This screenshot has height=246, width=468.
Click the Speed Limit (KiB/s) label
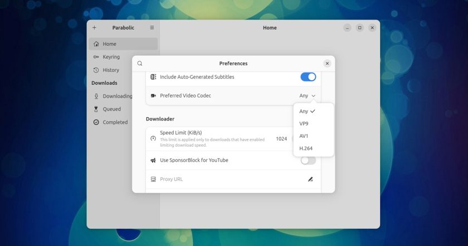click(181, 133)
